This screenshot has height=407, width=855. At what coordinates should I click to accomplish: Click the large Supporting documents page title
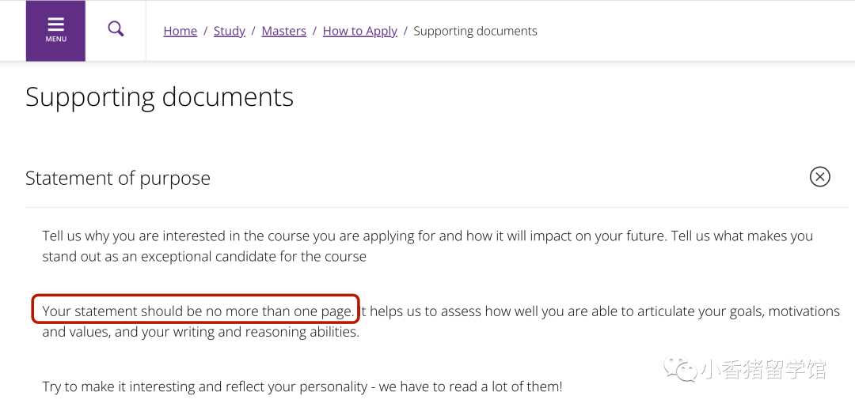click(x=159, y=97)
